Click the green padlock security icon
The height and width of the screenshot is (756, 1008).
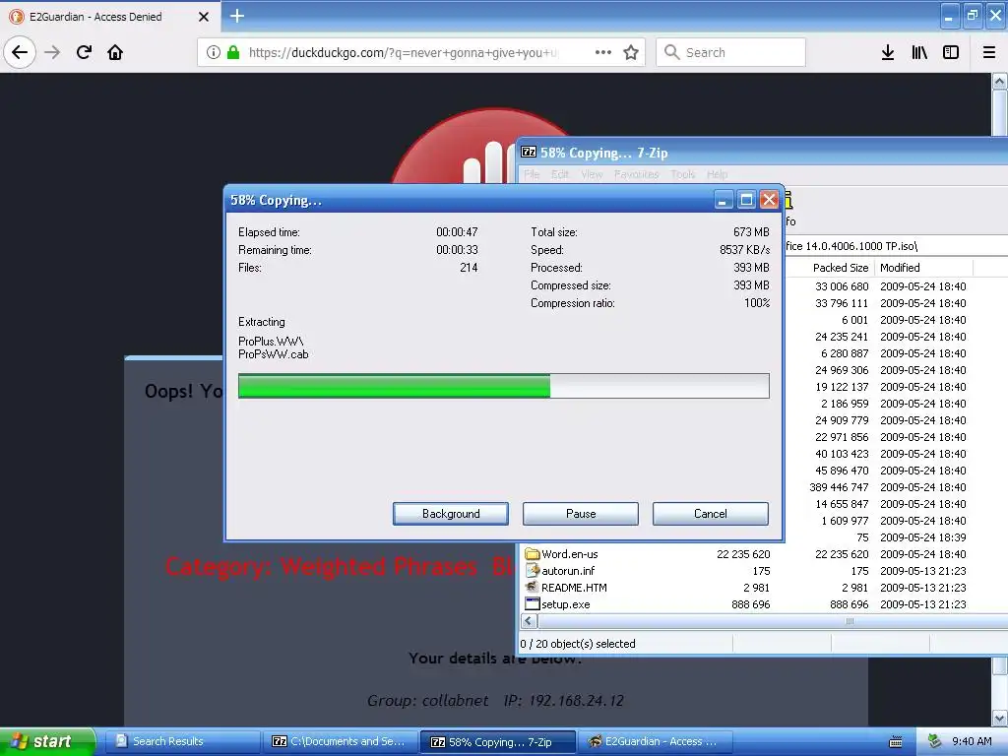coord(233,52)
